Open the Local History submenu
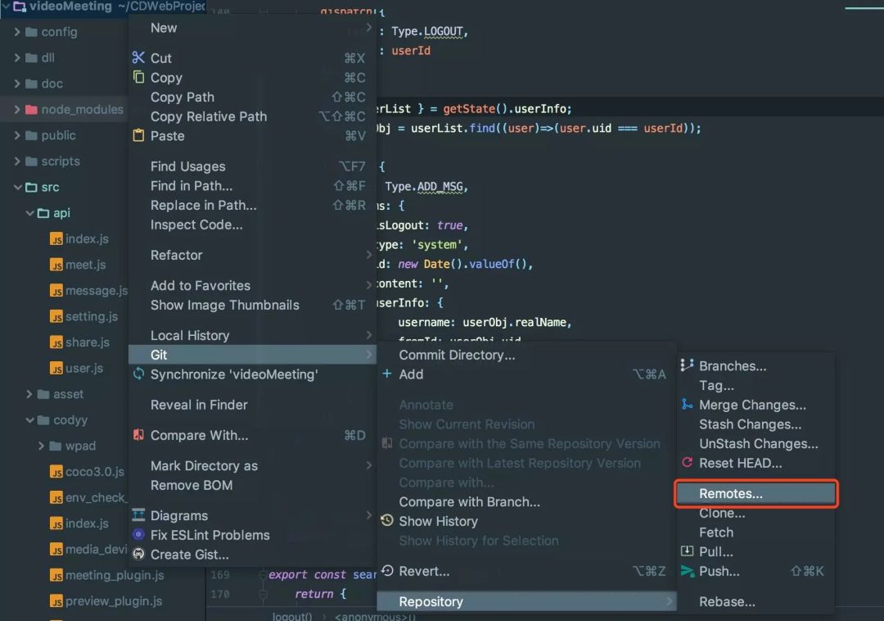884x621 pixels. click(x=253, y=335)
